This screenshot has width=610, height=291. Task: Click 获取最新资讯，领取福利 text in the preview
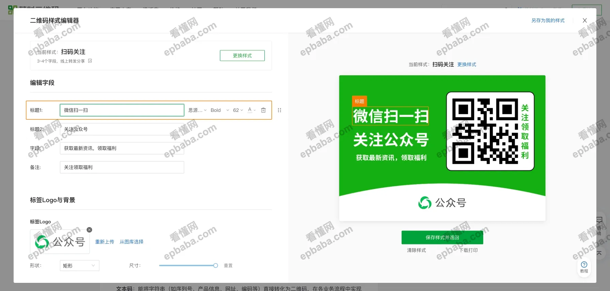click(391, 158)
